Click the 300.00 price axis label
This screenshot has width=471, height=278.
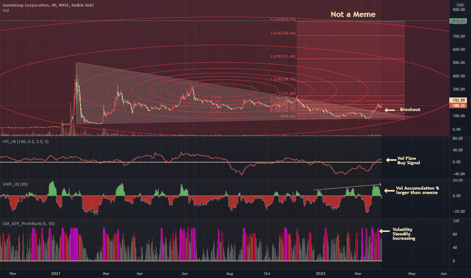[x=459, y=89]
